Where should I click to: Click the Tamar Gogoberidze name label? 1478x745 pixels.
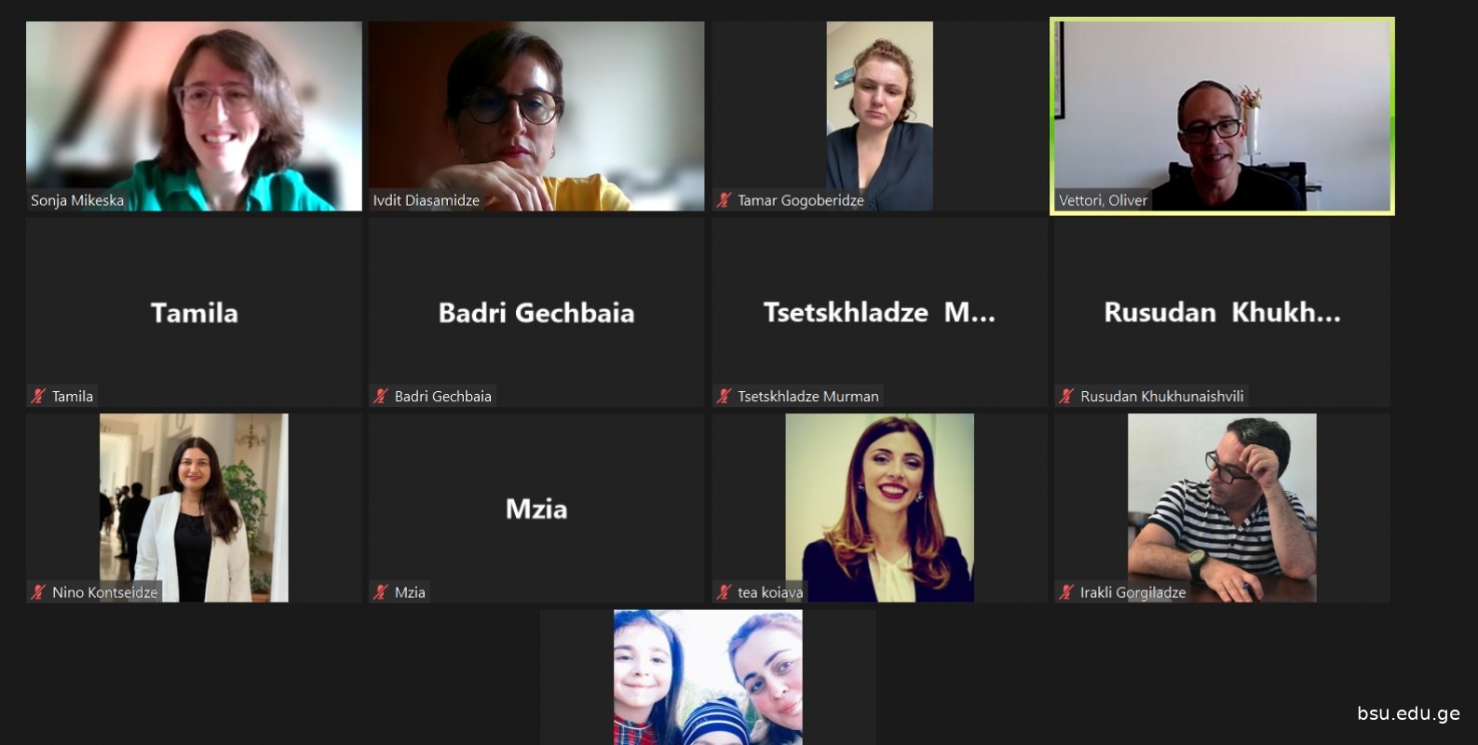click(x=800, y=200)
